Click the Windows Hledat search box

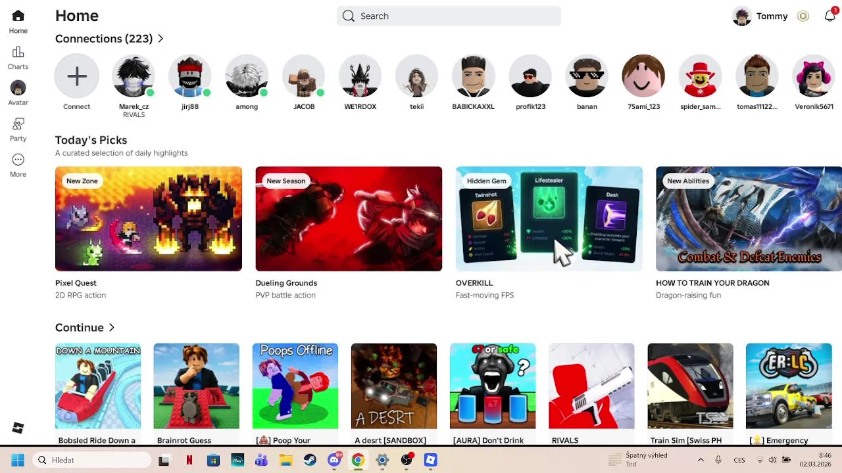click(92, 460)
